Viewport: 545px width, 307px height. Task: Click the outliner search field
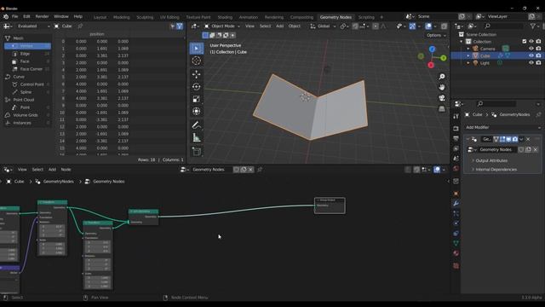click(503, 26)
